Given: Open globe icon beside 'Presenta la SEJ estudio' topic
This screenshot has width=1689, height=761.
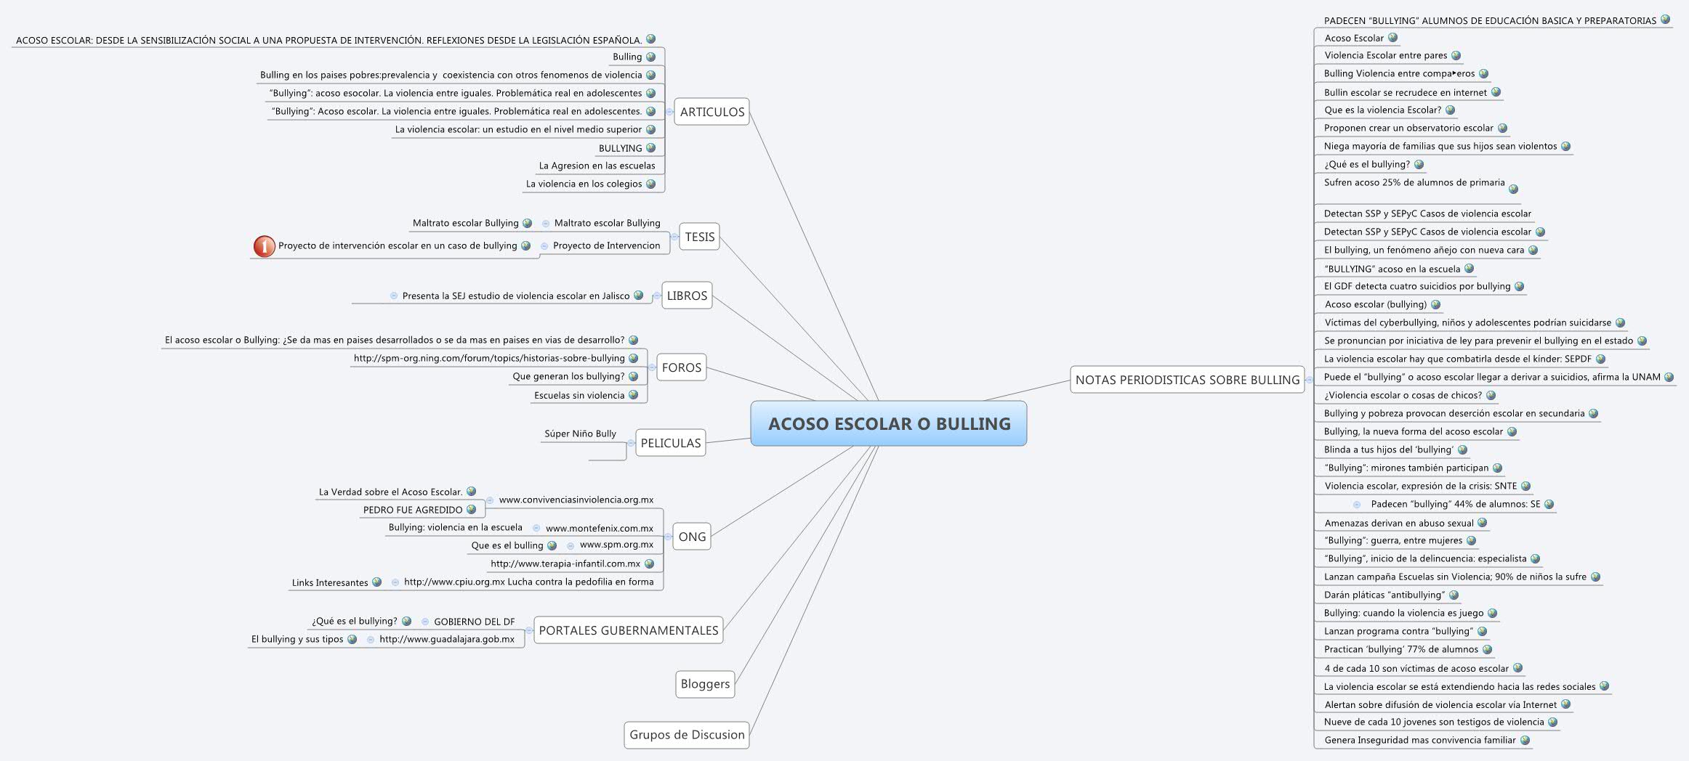Looking at the screenshot, I should [x=637, y=296].
